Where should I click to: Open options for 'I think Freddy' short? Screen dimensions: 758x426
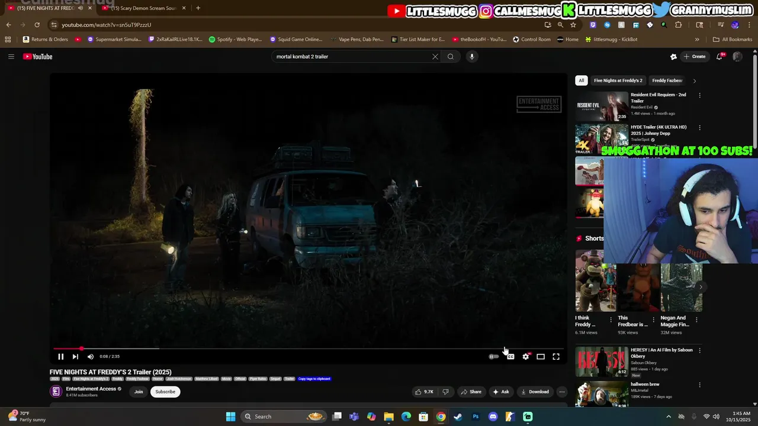pos(611,320)
